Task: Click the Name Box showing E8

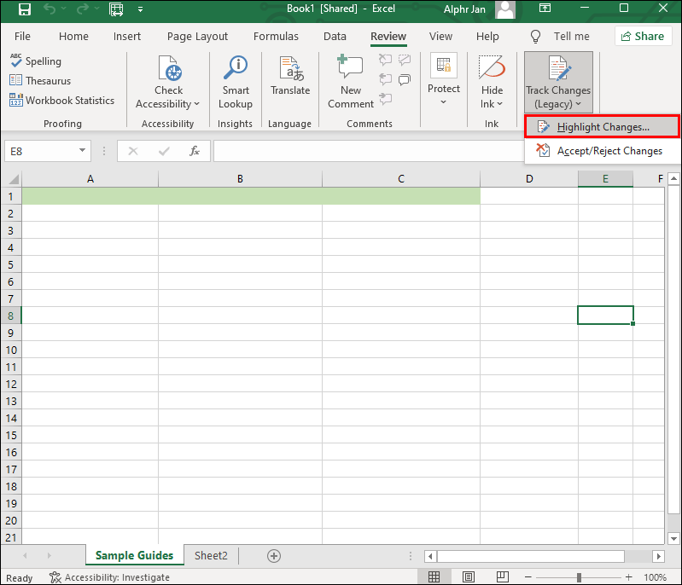Action: pyautogui.click(x=41, y=151)
